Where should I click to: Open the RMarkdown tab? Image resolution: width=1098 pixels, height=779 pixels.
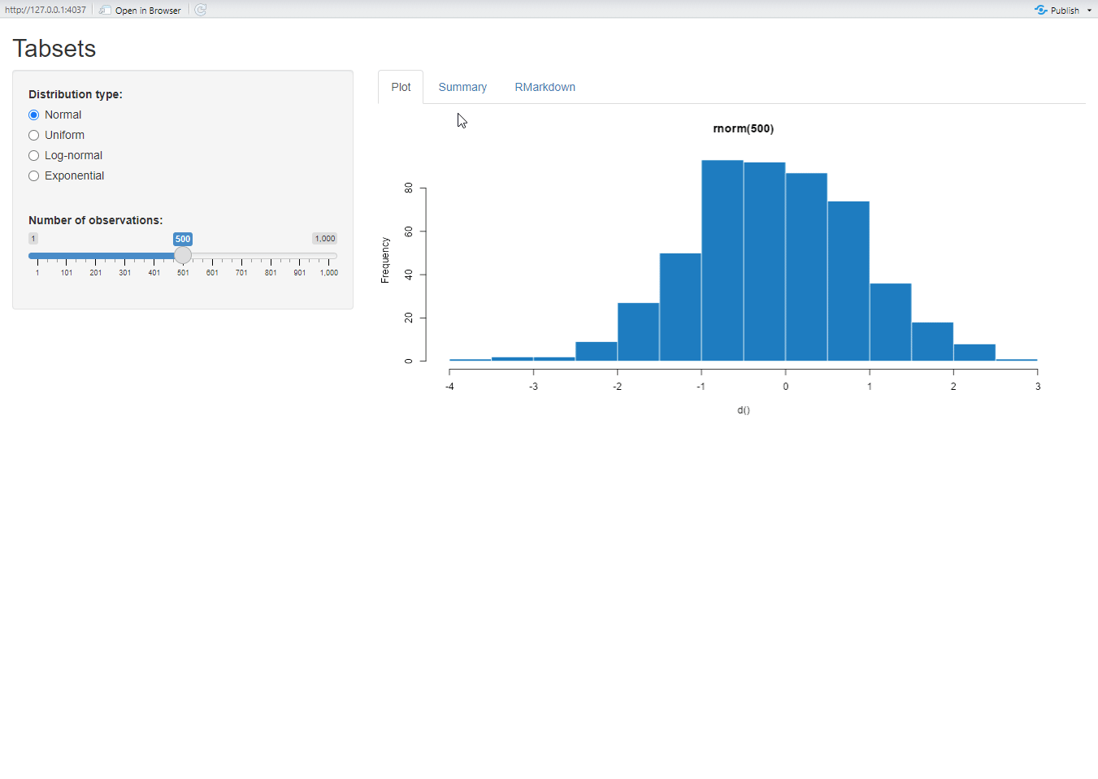tap(545, 87)
